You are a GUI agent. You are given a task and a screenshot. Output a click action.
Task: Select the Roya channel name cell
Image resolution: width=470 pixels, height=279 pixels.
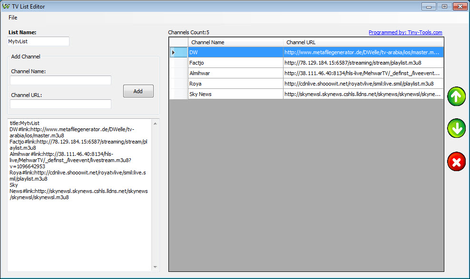[x=235, y=84]
